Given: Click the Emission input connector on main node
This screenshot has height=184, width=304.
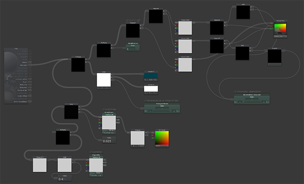Looking at the screenshot, I should click(30, 65).
